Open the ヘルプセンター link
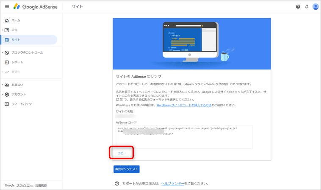Image resolution: width=321 pixels, height=190 pixels. [x=172, y=184]
